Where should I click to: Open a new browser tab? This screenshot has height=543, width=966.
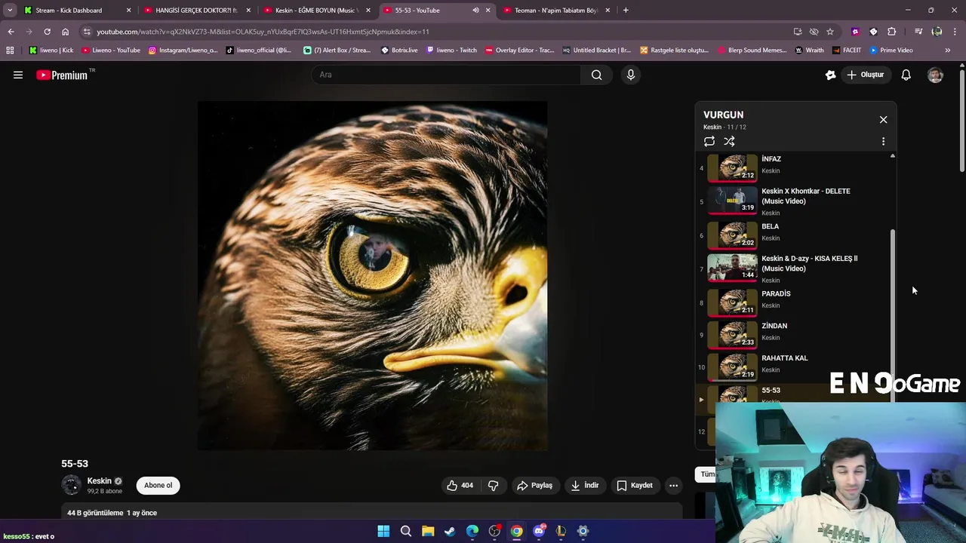click(626, 11)
